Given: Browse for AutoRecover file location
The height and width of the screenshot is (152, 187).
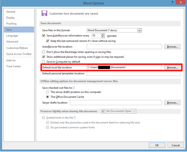Looking at the screenshot, I should click(172, 46).
